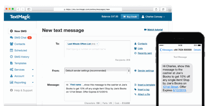Open New SMS in the sidebar
The image size is (213, 106).
pyautogui.click(x=21, y=31)
